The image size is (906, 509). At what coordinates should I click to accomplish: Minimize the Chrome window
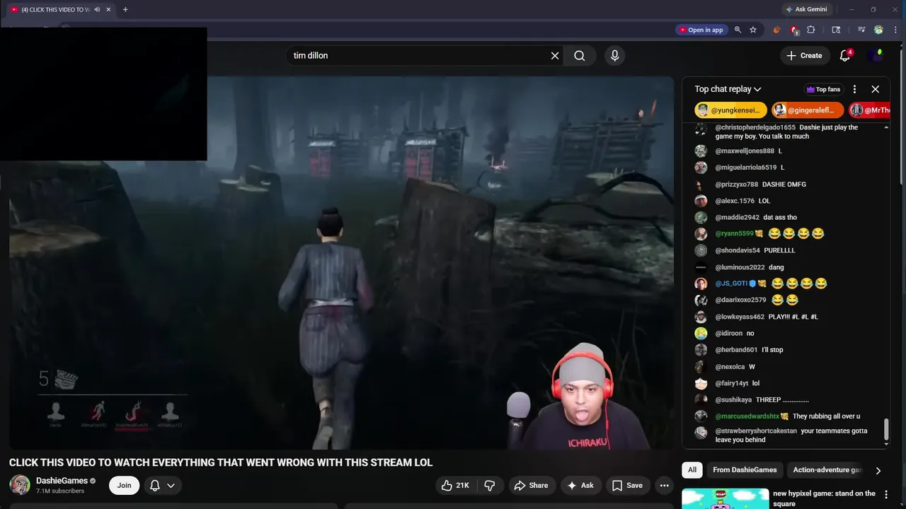click(851, 9)
